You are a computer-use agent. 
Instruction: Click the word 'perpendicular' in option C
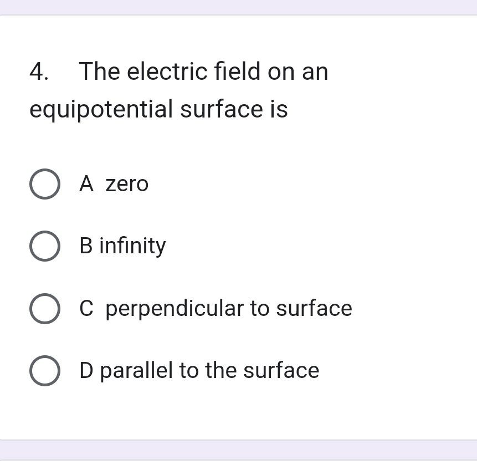(175, 309)
